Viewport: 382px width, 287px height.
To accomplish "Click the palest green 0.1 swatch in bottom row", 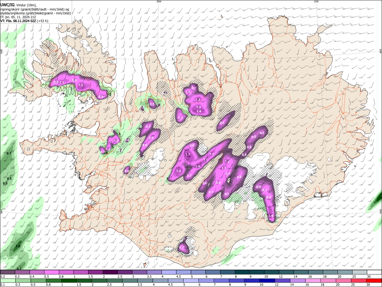I will pos(7,280).
